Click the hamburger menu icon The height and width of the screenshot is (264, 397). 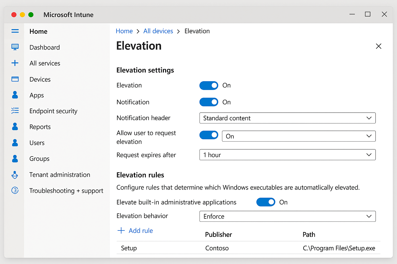click(x=15, y=31)
